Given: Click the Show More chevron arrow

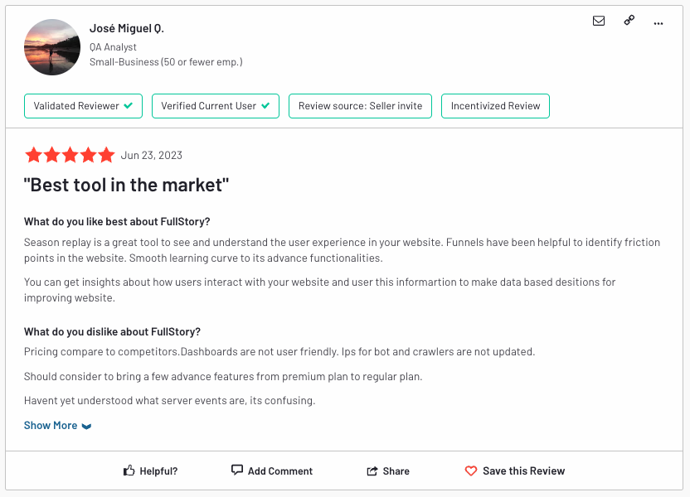Looking at the screenshot, I should 87,427.
